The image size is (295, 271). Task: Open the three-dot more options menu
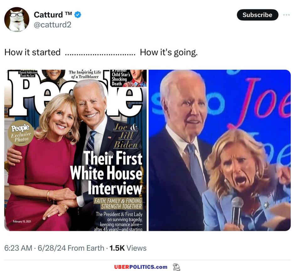tap(286, 15)
